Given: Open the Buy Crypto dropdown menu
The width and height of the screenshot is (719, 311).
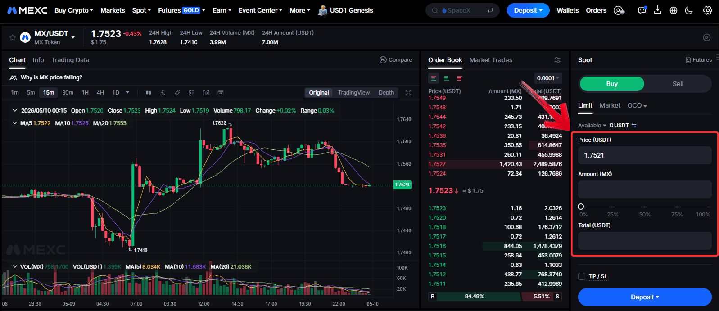Looking at the screenshot, I should click(73, 10).
